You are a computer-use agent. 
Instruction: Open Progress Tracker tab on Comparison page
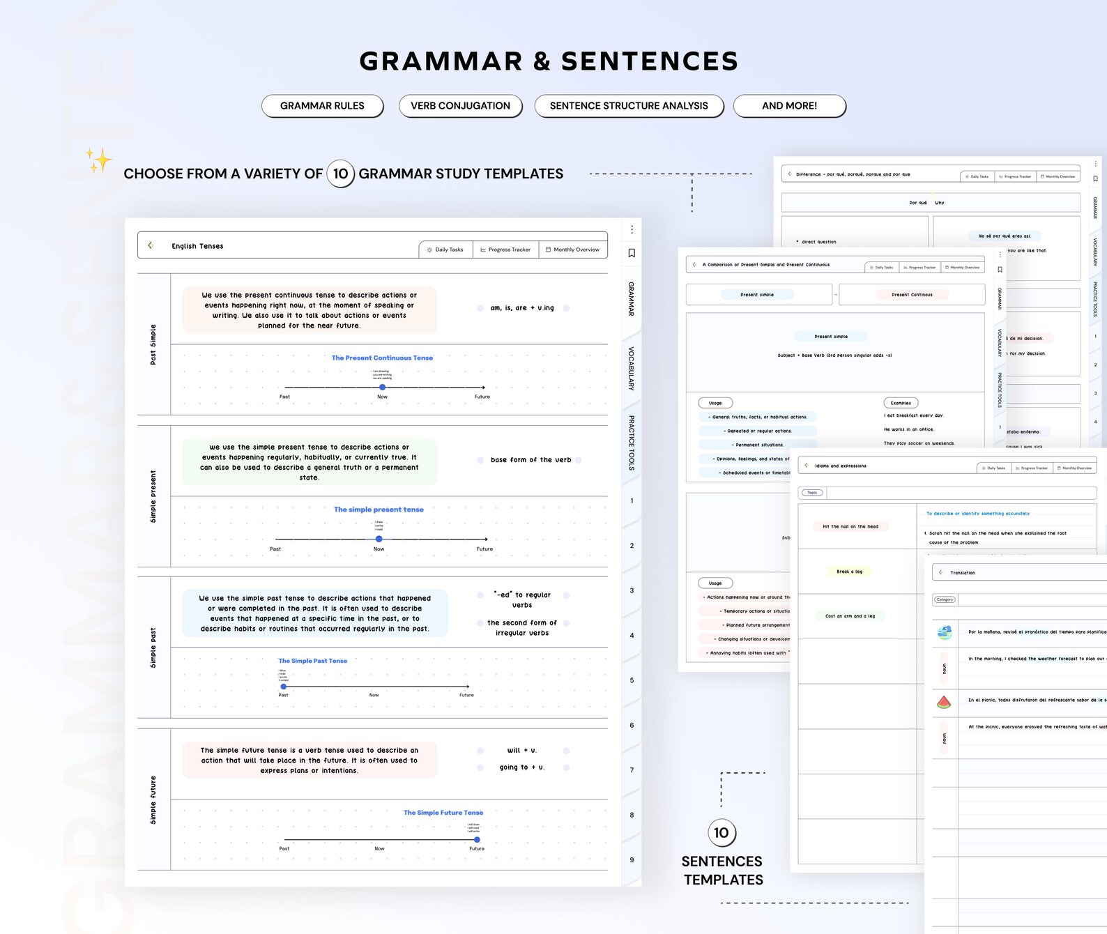click(920, 267)
